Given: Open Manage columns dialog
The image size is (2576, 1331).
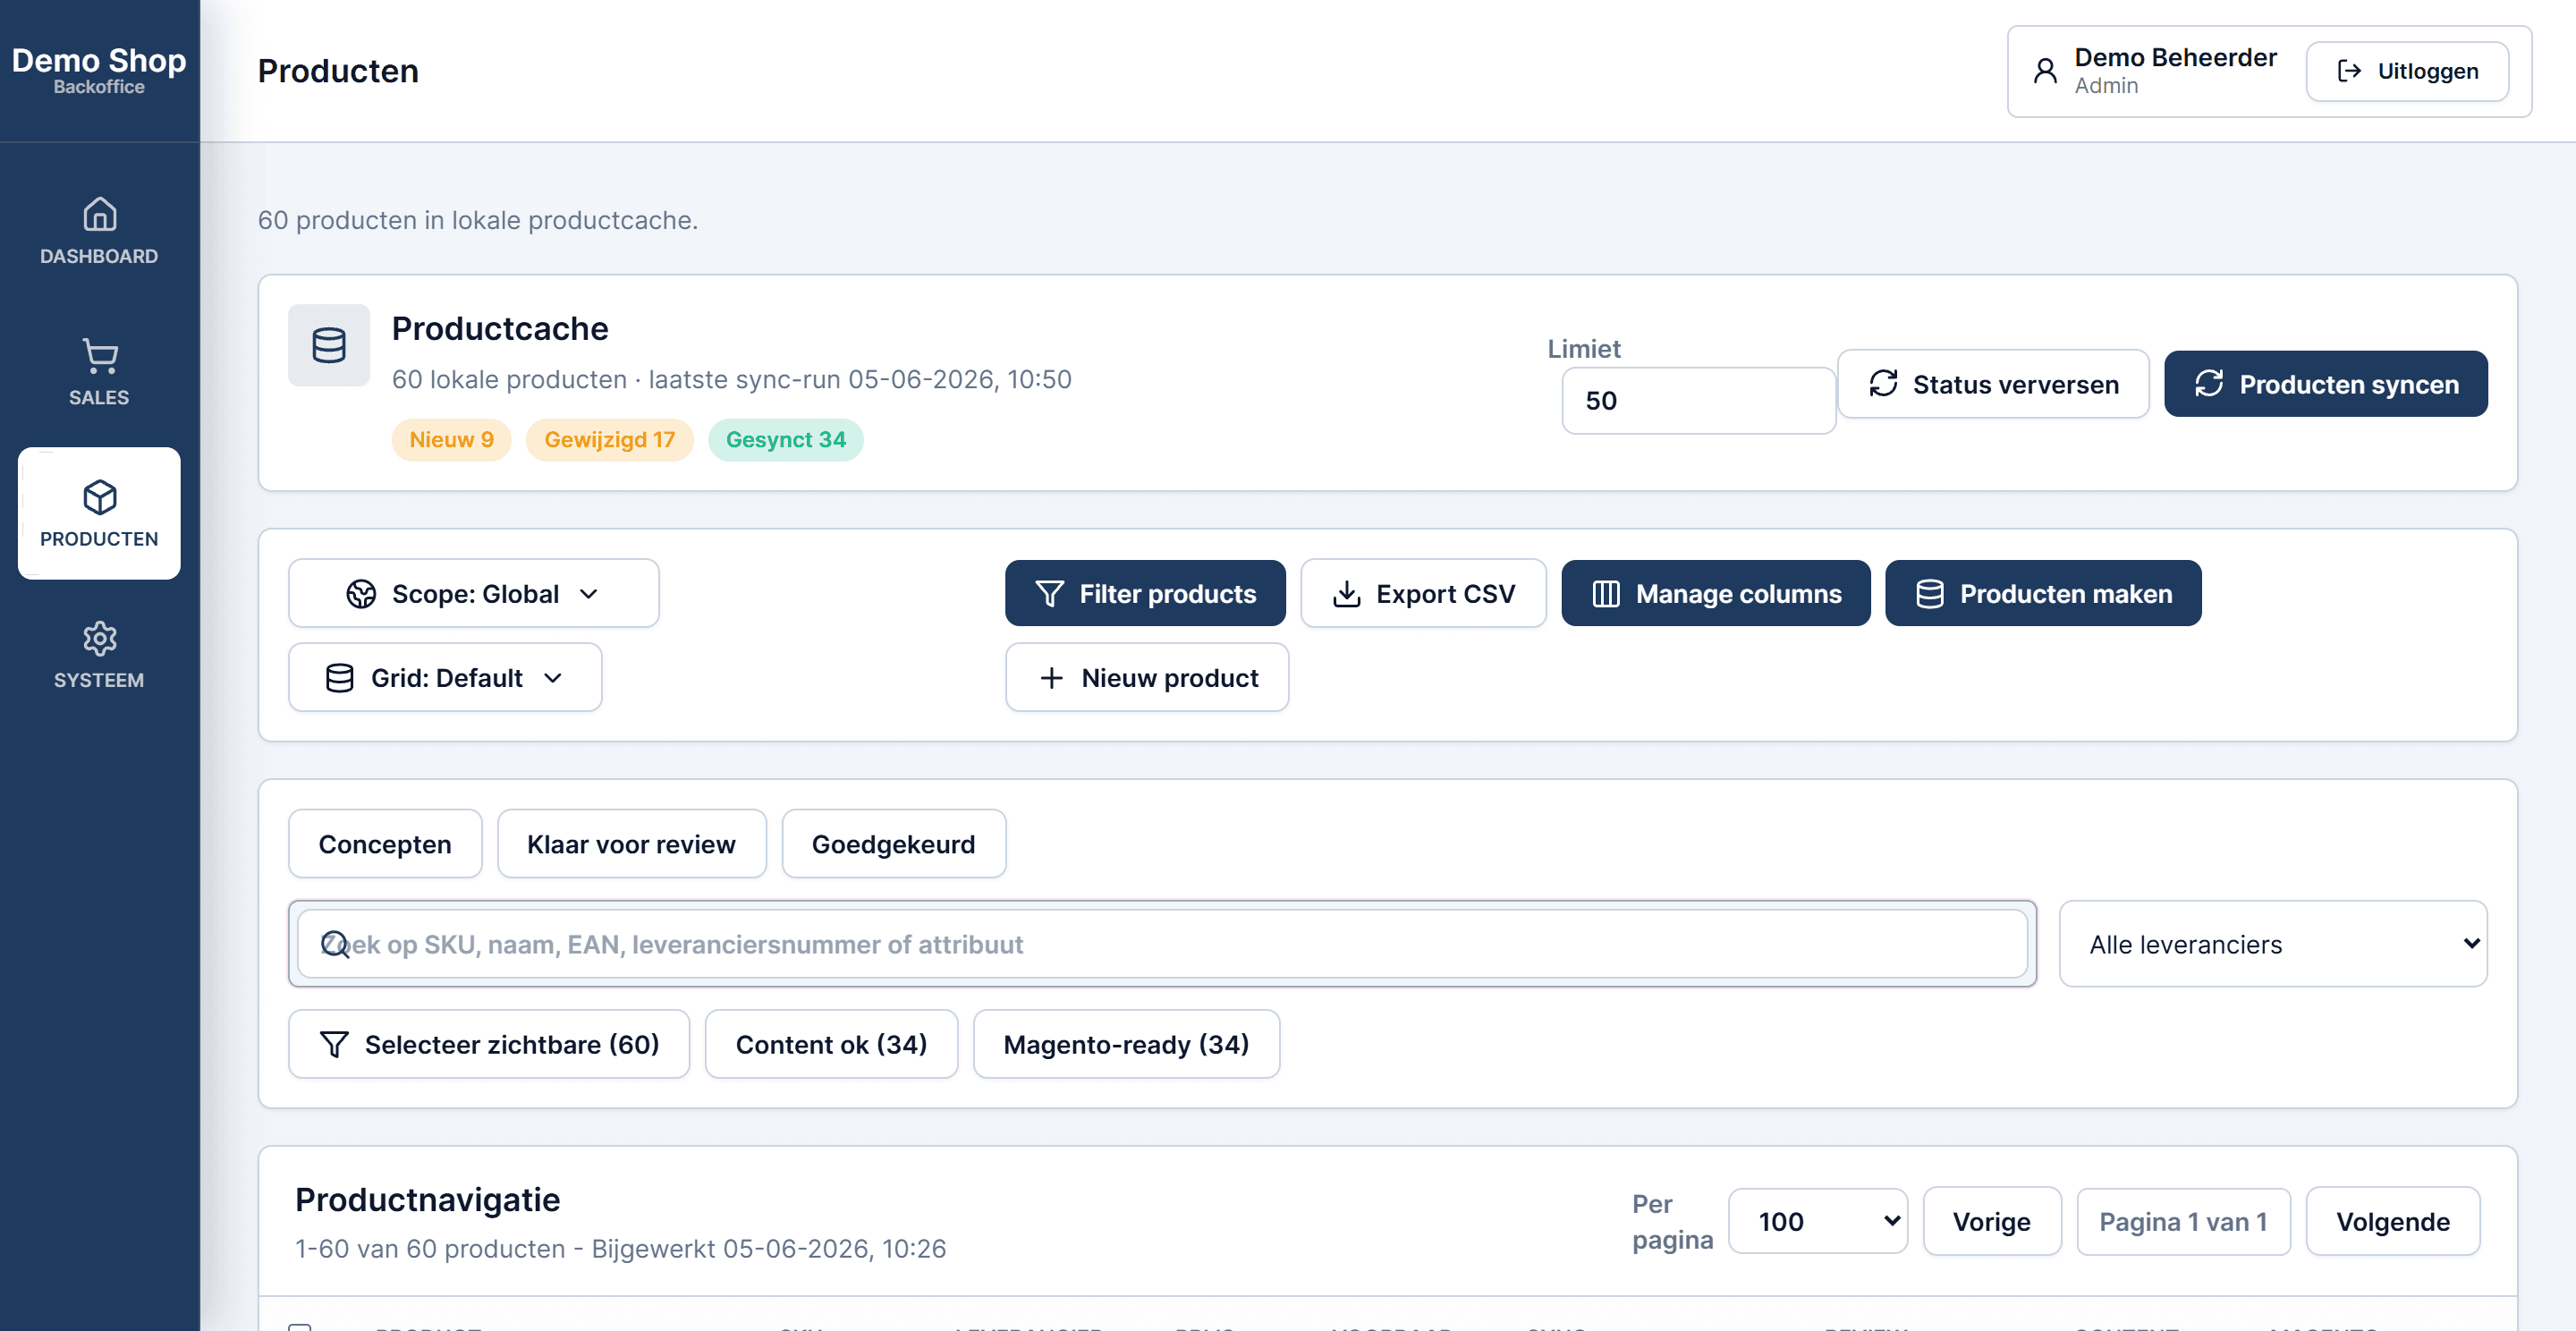Looking at the screenshot, I should coord(1715,593).
